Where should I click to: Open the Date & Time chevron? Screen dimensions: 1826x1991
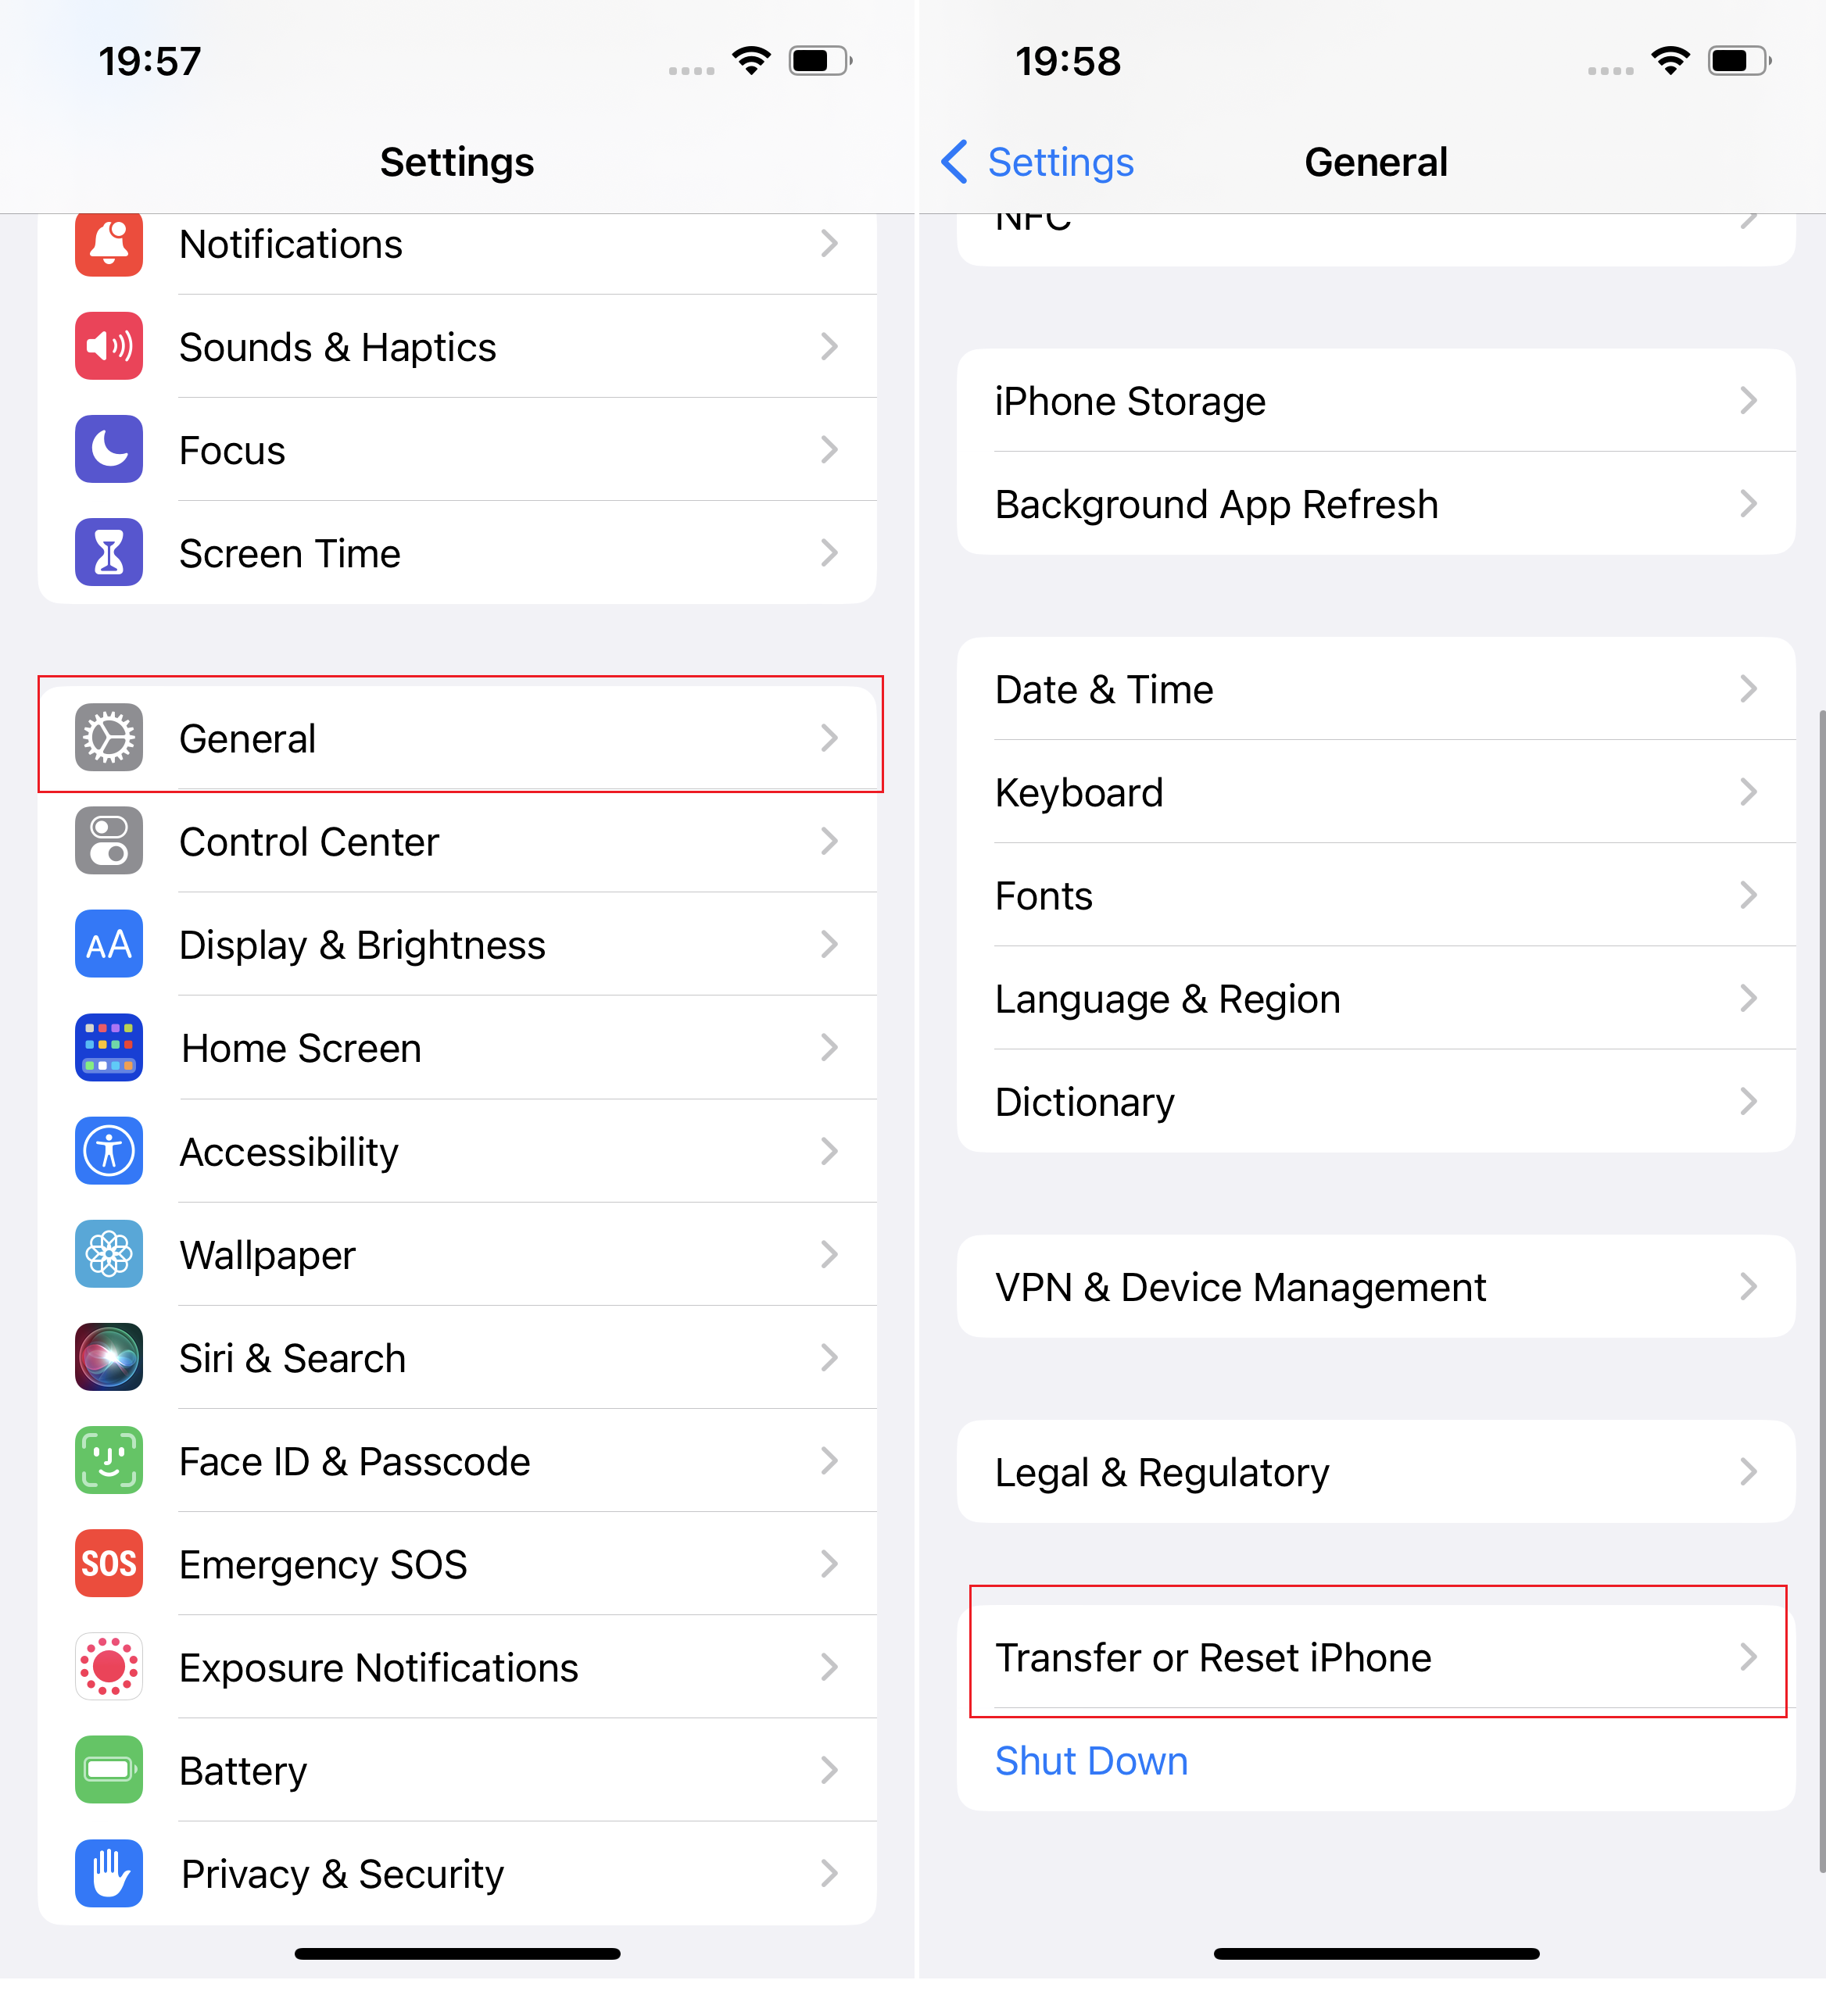(1749, 689)
